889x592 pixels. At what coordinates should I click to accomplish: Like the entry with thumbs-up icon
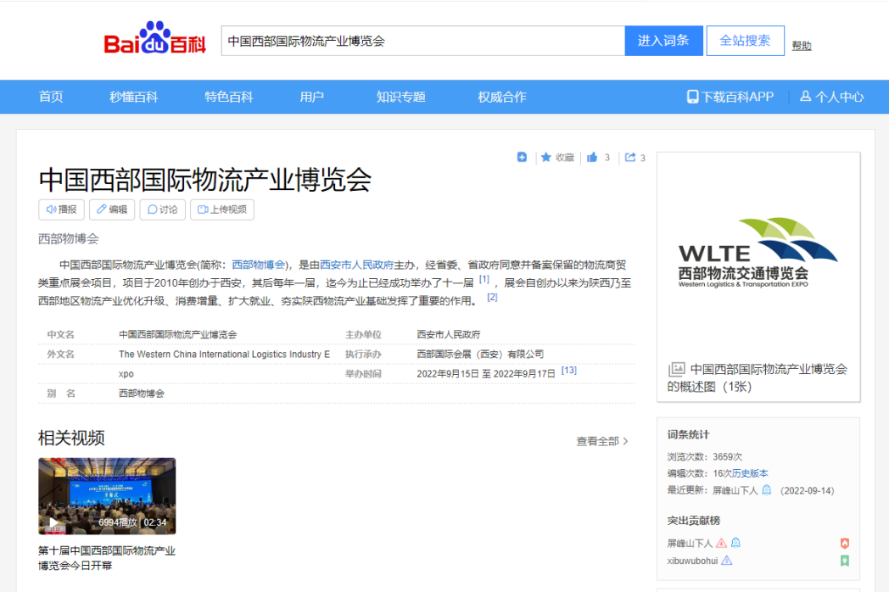point(592,157)
